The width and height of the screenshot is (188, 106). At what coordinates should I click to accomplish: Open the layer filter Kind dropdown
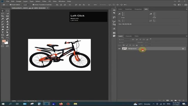[124, 39]
